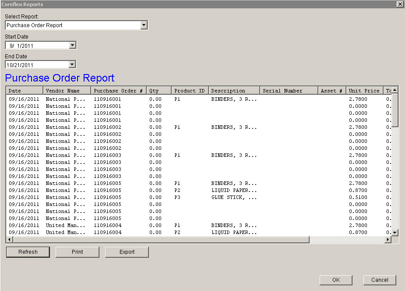405x291 pixels.
Task: Confirm the dialog with OK
Action: tap(336, 280)
